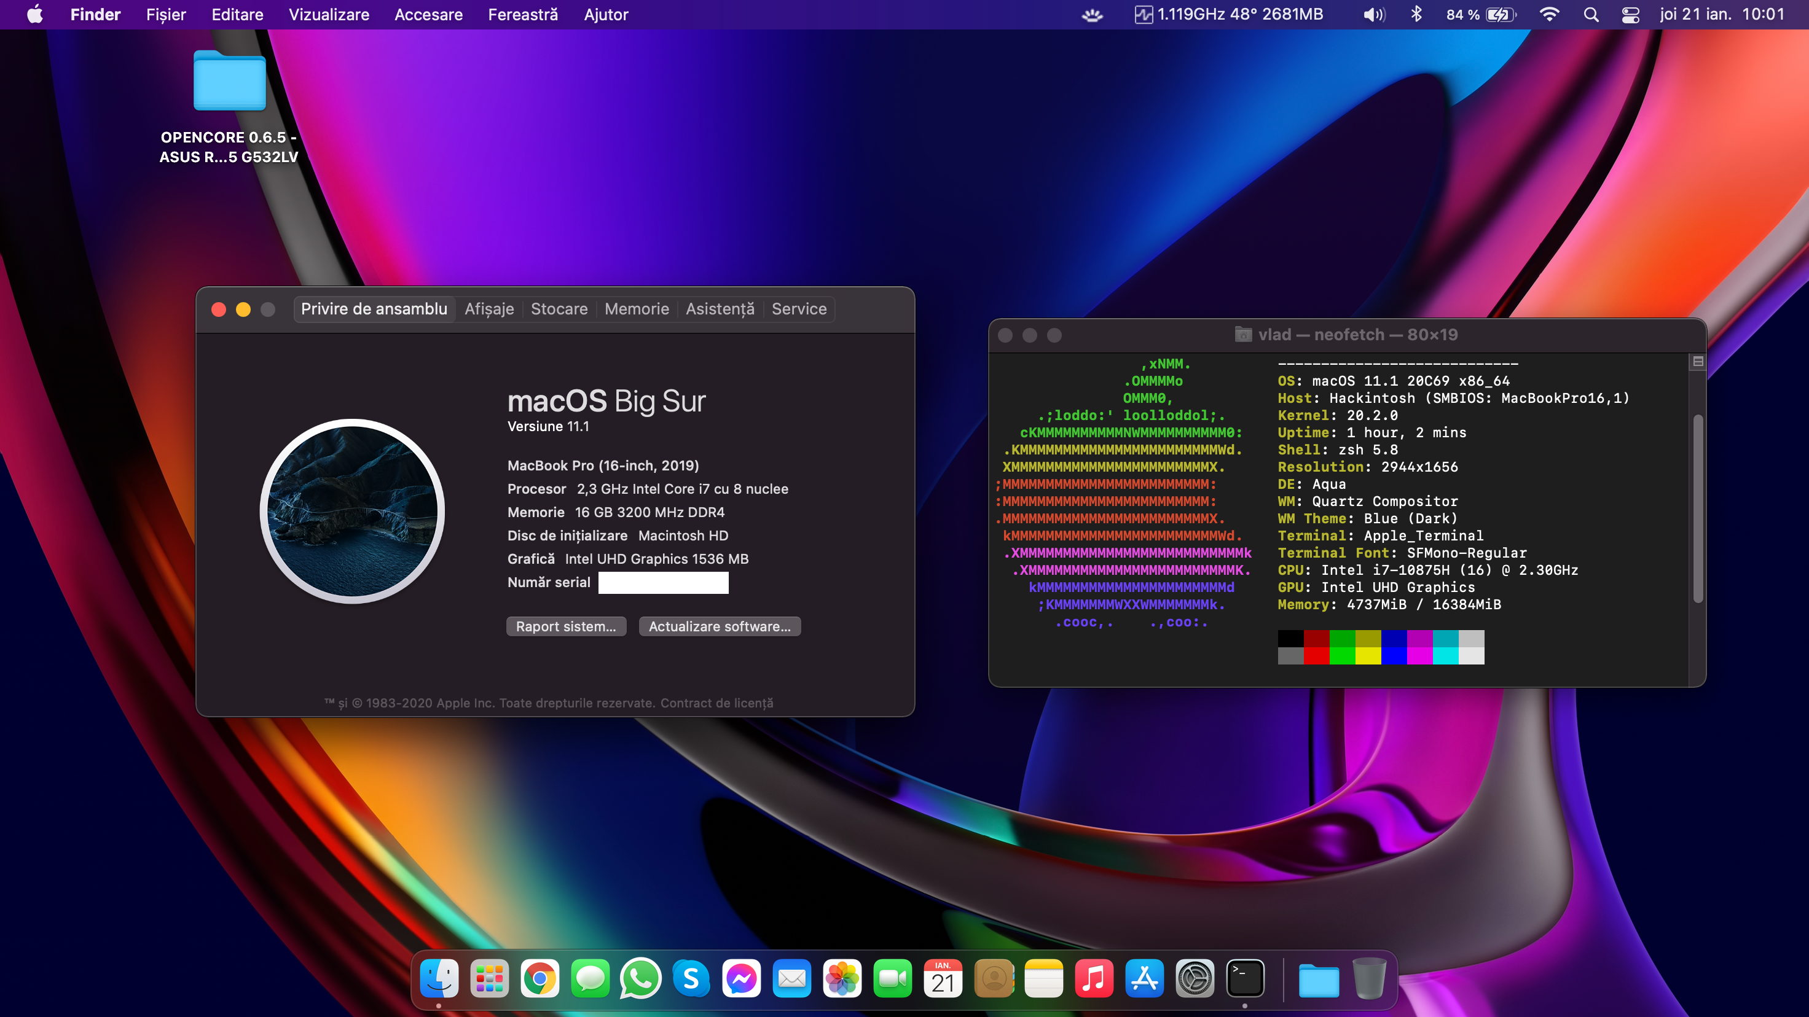Open the Bluetooth status menu
Screen dimensions: 1809x1017
coord(1416,15)
